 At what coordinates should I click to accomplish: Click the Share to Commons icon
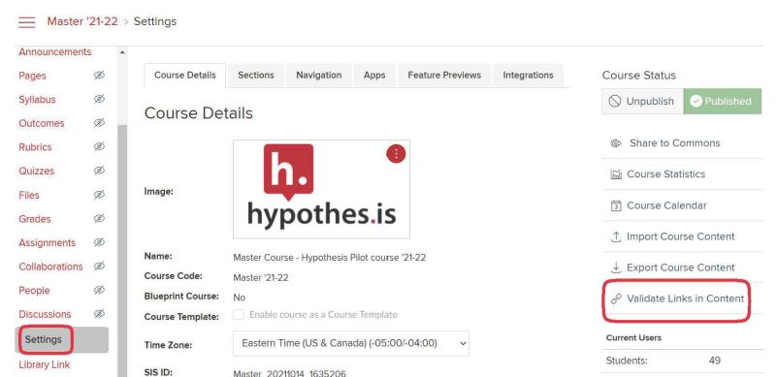point(616,143)
